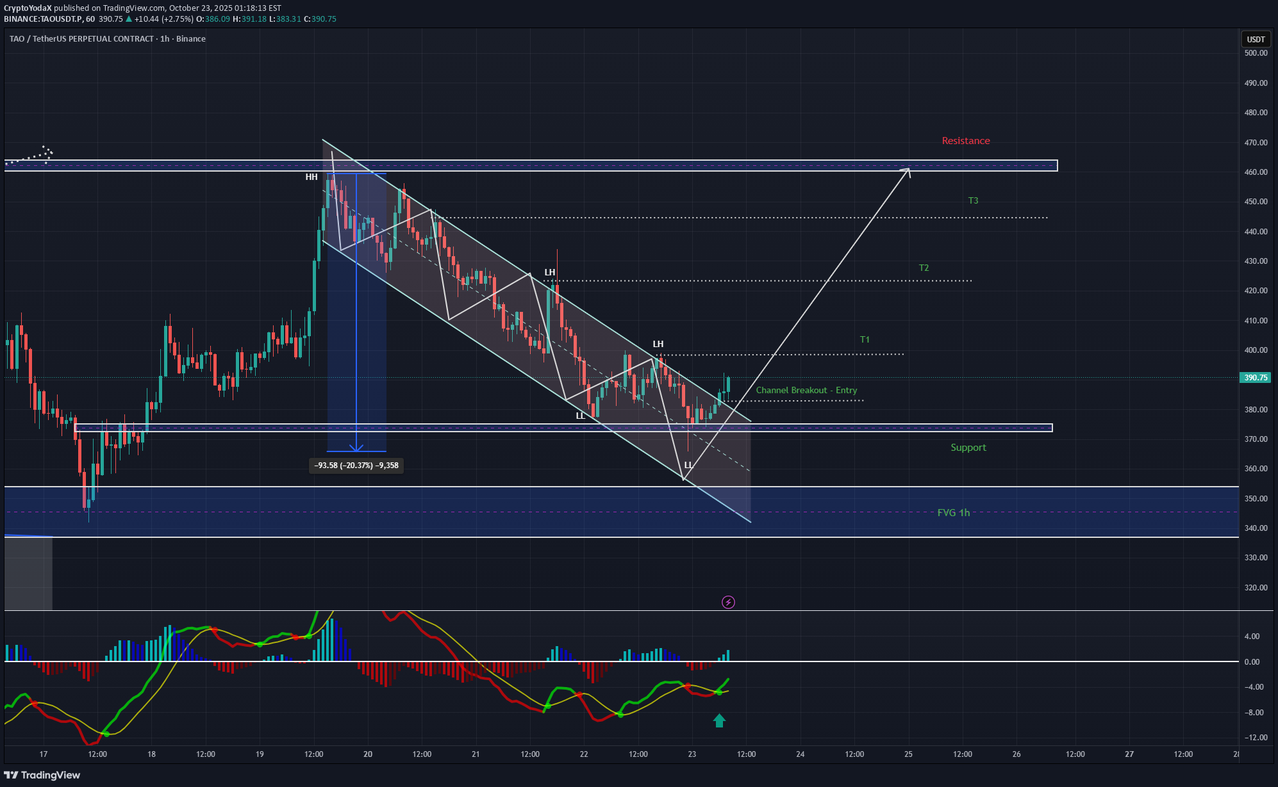The width and height of the screenshot is (1278, 787).
Task: Toggle the Support zone highlight band
Action: pyautogui.click(x=897, y=426)
